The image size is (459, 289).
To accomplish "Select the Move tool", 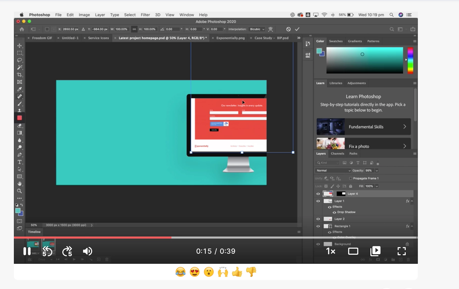I will [x=19, y=46].
